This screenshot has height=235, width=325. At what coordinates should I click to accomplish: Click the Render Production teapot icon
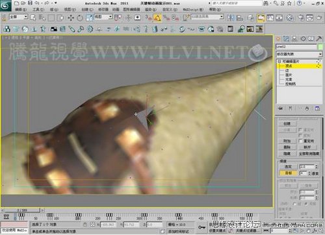tap(319, 18)
